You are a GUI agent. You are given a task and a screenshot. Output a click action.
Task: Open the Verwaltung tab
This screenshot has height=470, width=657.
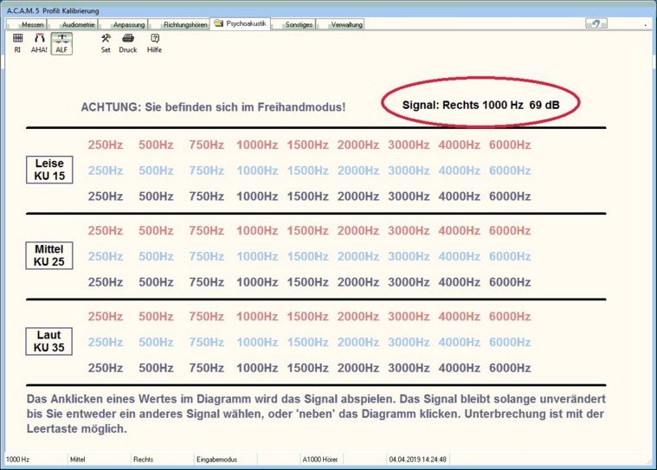340,24
